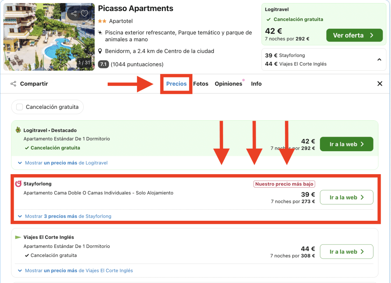Image resolution: width=391 pixels, height=283 pixels.
Task: Click the heart favorite icon on photo
Action: coord(84,14)
